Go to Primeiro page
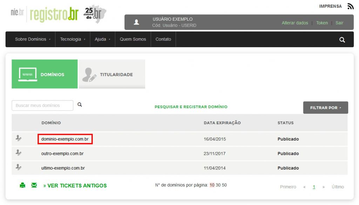This screenshot has width=359, height=205. coord(288,187)
